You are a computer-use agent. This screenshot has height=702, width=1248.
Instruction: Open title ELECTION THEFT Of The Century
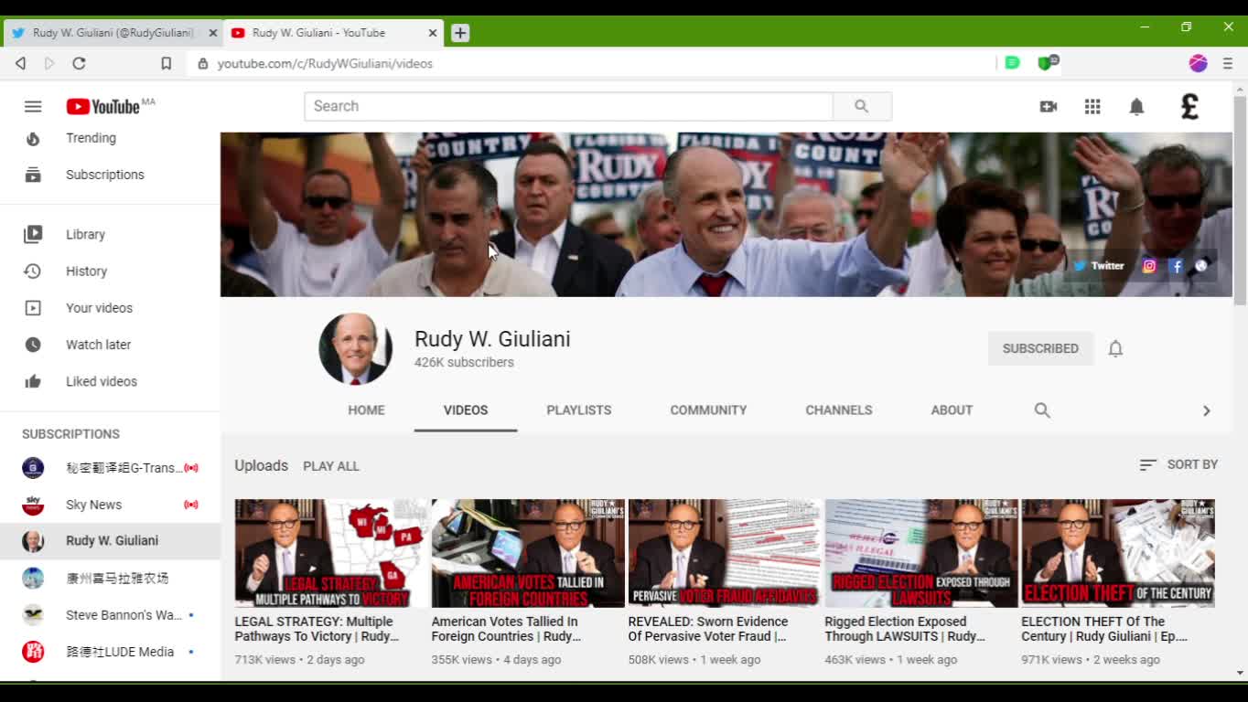pos(1104,629)
